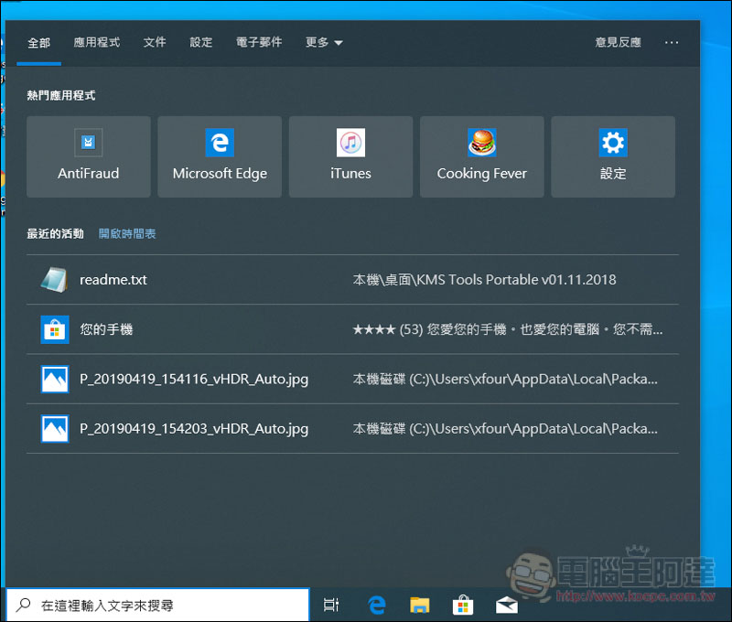Open File Explorer from the taskbar
Screen dimensions: 732x622
(419, 605)
